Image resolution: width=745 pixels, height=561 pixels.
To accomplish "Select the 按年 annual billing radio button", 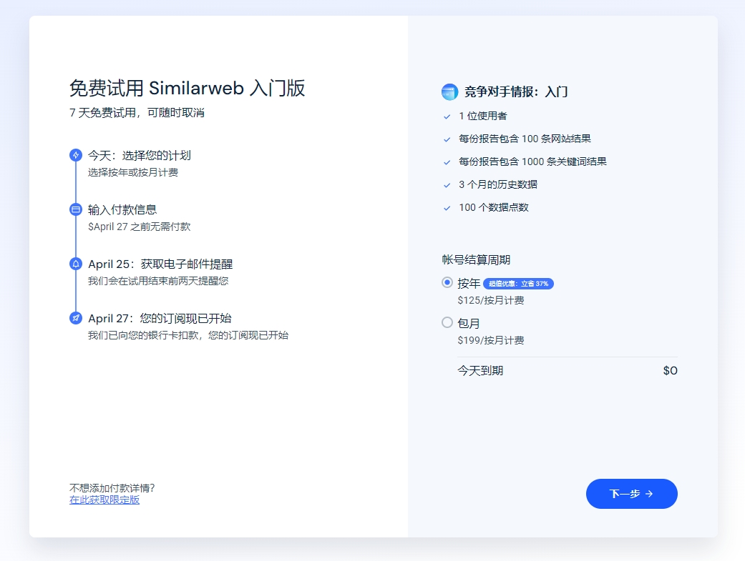I will point(447,282).
